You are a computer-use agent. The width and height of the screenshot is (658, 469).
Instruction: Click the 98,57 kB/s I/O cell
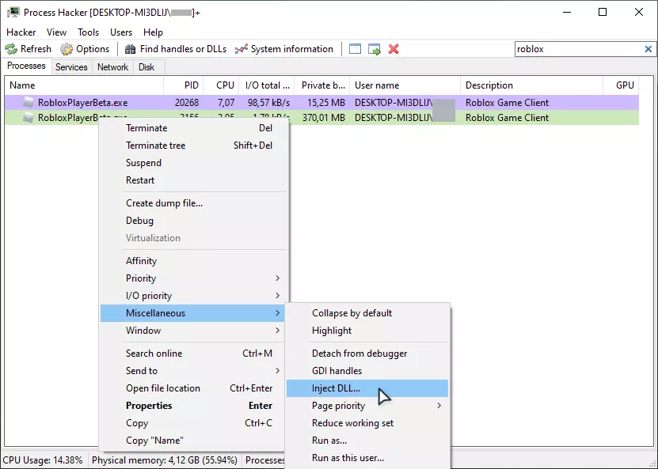(268, 103)
